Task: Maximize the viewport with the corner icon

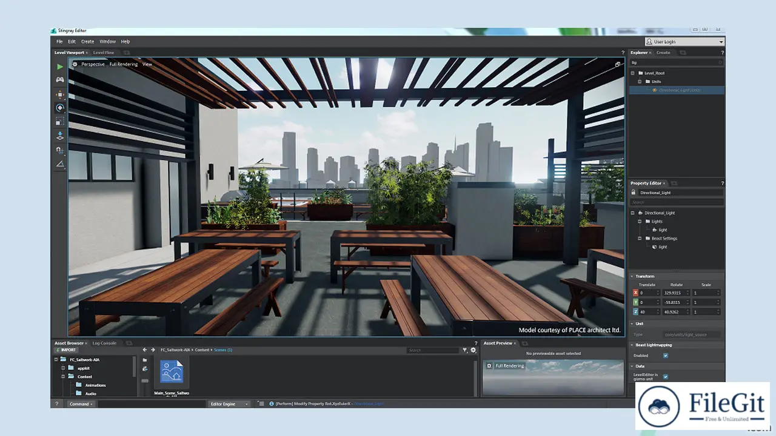Action: click(618, 64)
